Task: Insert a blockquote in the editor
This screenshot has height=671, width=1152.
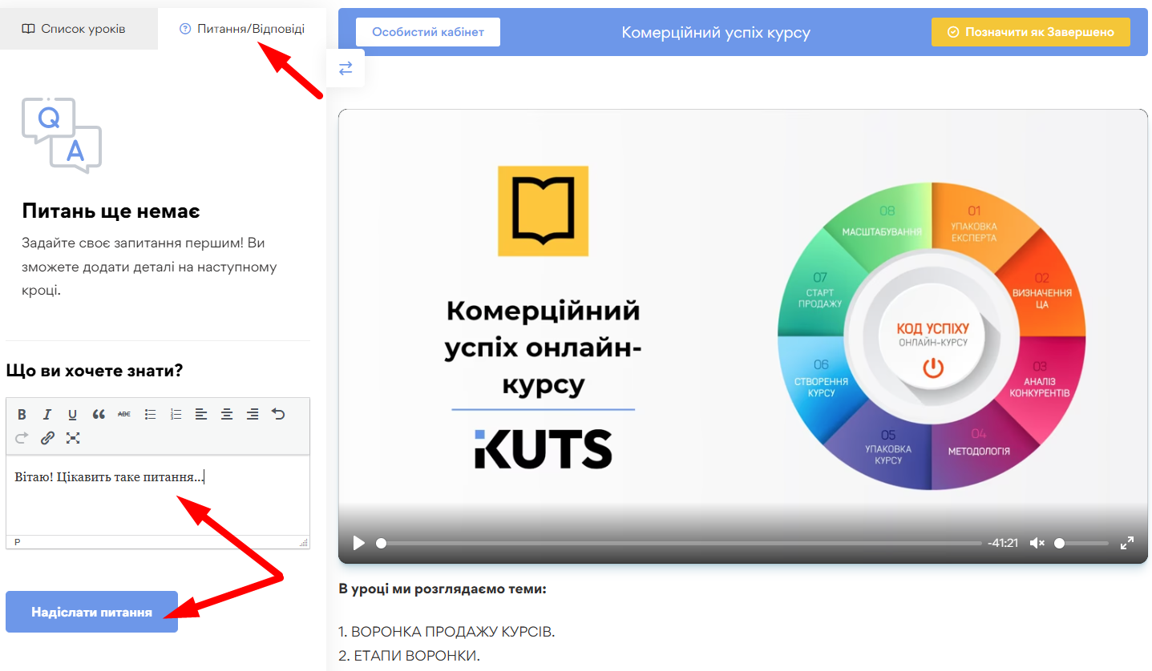Action: coord(99,414)
